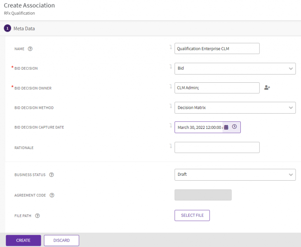Click the Agreement Code help icon
This screenshot has height=247, width=301.
click(x=52, y=196)
